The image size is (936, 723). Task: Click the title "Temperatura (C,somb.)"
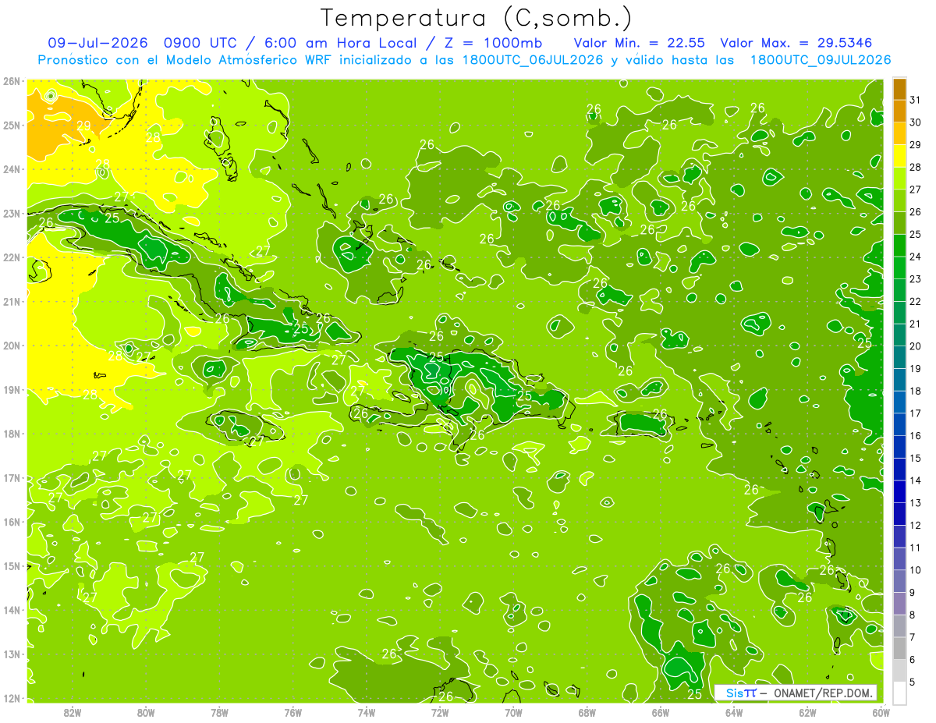(x=477, y=18)
